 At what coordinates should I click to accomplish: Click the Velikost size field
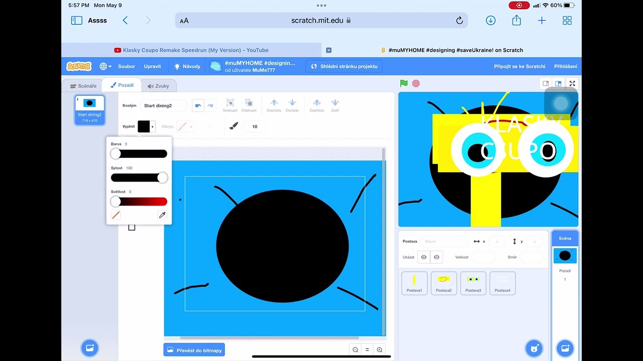[483, 257]
